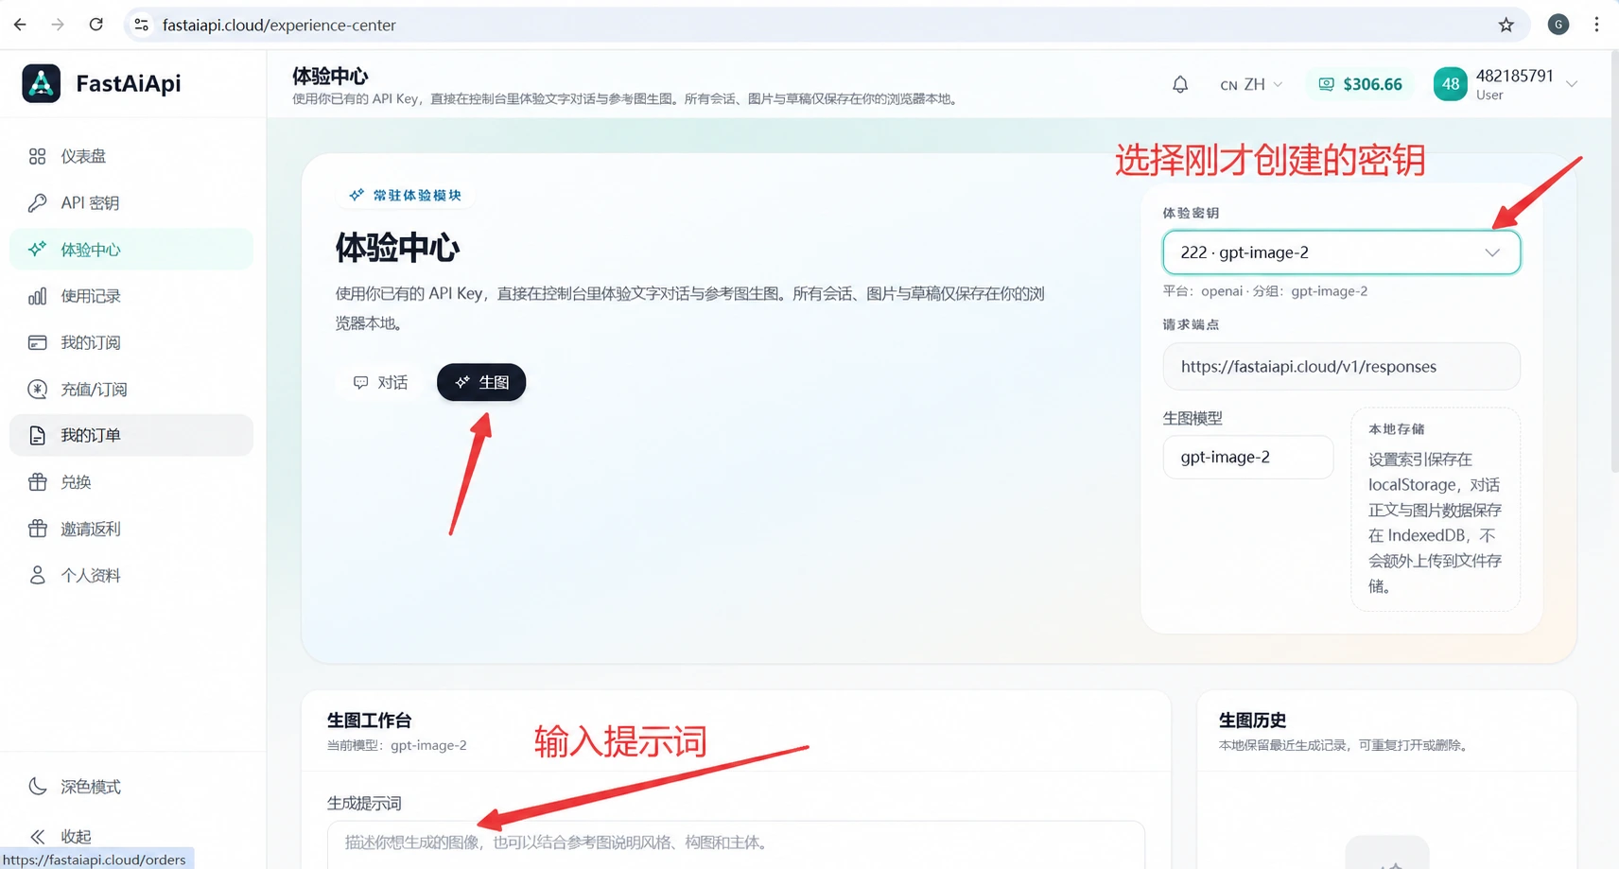Click the 我的订单 document icon
Screen dimensions: 1619x869
[37, 435]
